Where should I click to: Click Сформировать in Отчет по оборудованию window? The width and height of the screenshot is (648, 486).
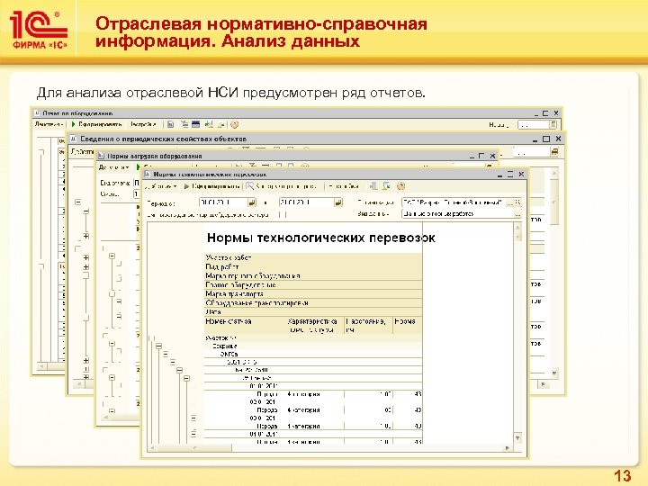pos(100,124)
